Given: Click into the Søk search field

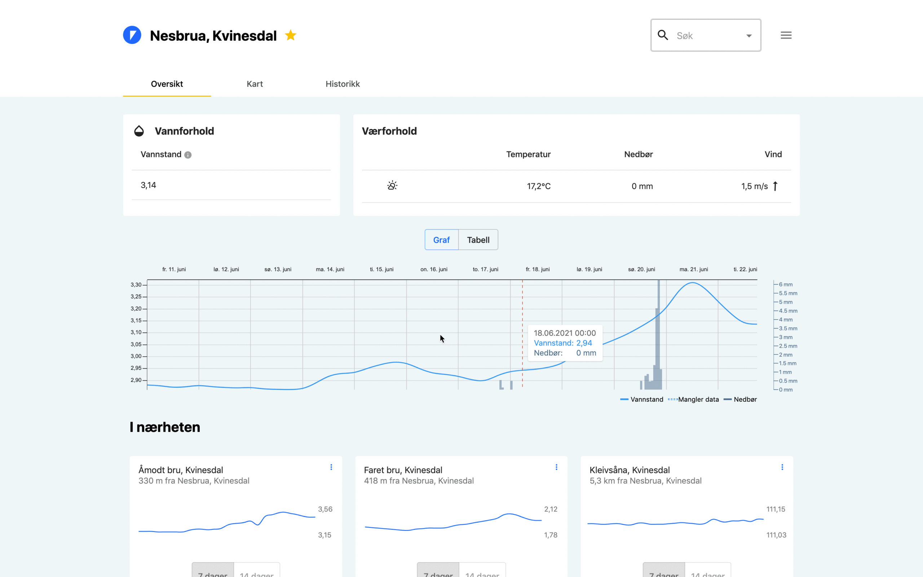Looking at the screenshot, I should coord(706,35).
